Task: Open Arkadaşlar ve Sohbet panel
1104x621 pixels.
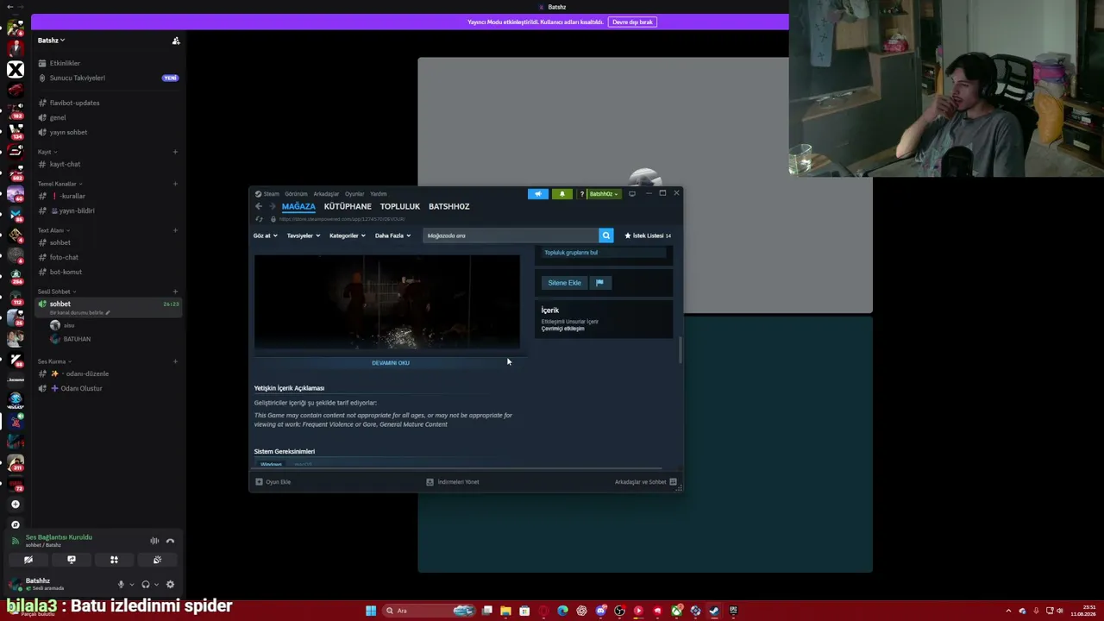Action: [646, 482]
